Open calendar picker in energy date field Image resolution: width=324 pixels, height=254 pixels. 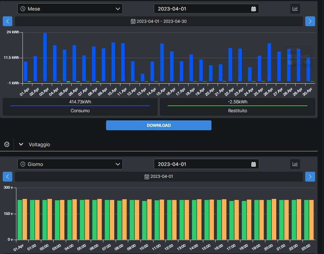click(x=253, y=9)
